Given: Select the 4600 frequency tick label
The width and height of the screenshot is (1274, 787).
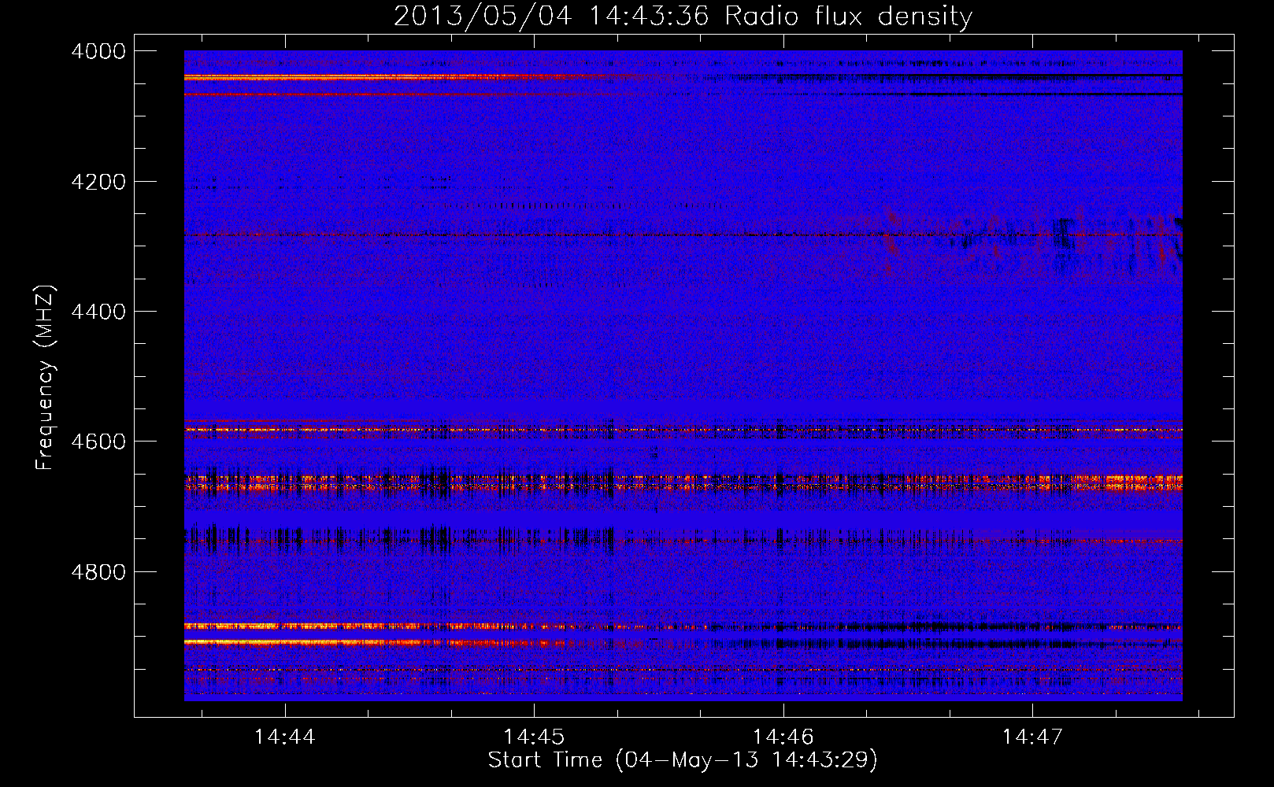Looking at the screenshot, I should point(98,442).
